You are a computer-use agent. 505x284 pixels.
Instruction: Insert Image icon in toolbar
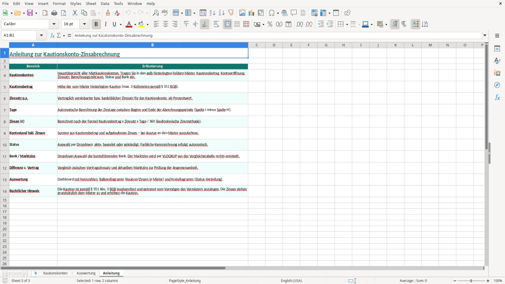click(x=242, y=13)
